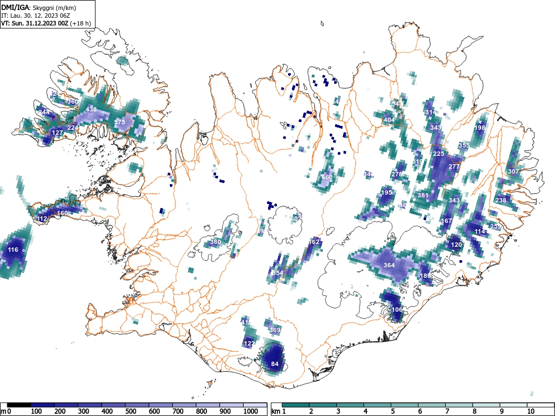Viewport: 555px width, 416px height.
Task: Select the visibility value 438 in the Westfjords
Action: coord(92,109)
